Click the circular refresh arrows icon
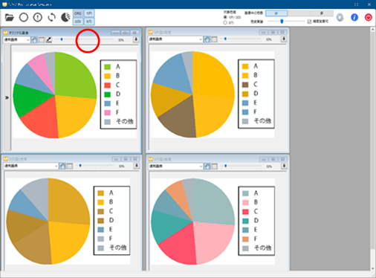 [x=51, y=17]
